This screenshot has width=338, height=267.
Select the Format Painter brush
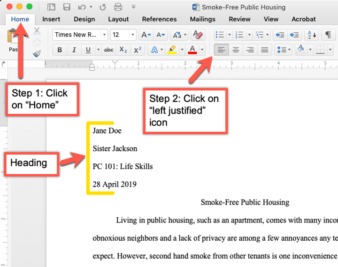pyautogui.click(x=37, y=53)
